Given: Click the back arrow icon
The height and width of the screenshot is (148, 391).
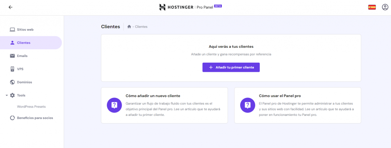Looking at the screenshot, I should click(10, 7).
